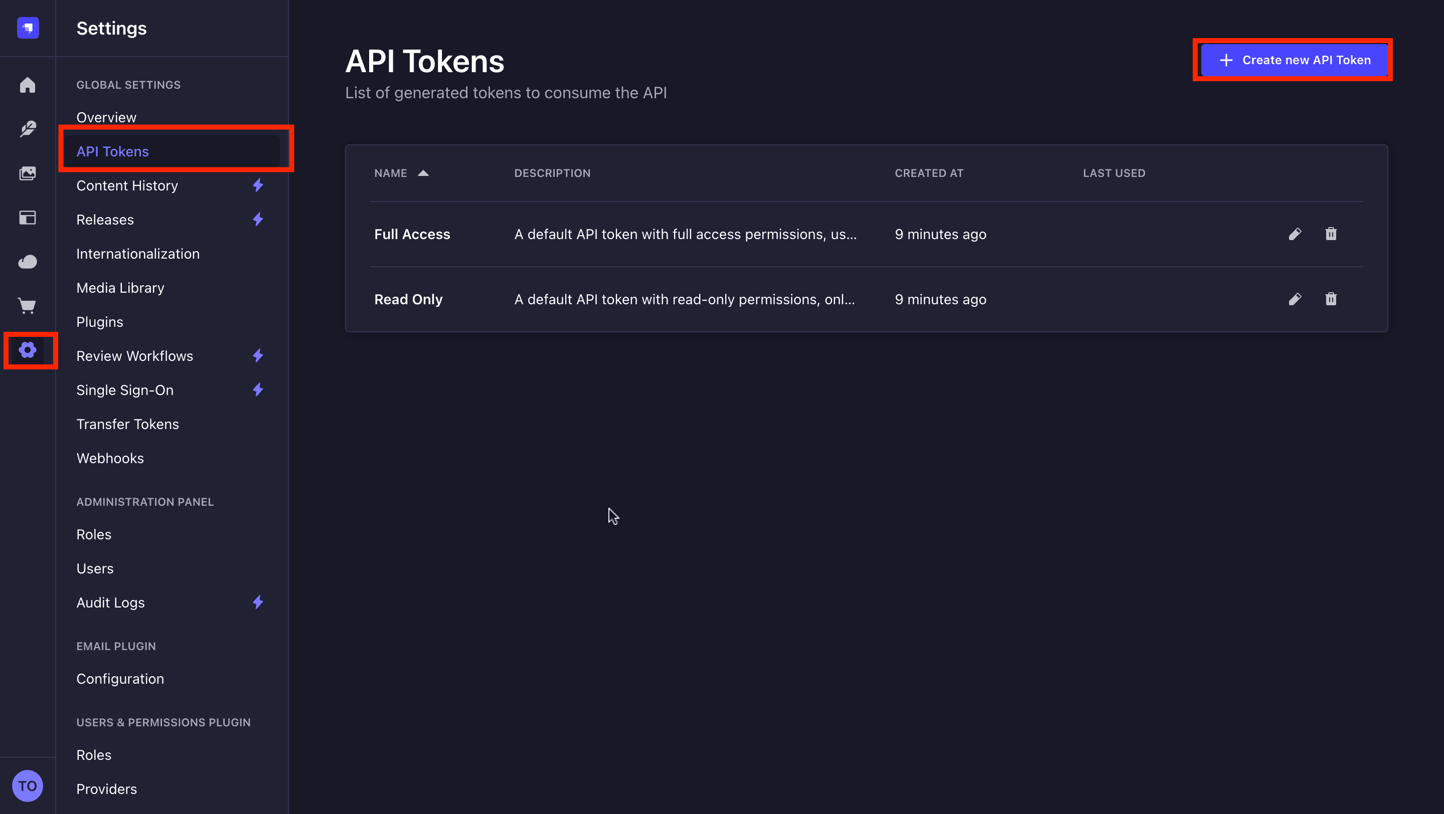Click lightning icon beside Releases

pos(258,220)
